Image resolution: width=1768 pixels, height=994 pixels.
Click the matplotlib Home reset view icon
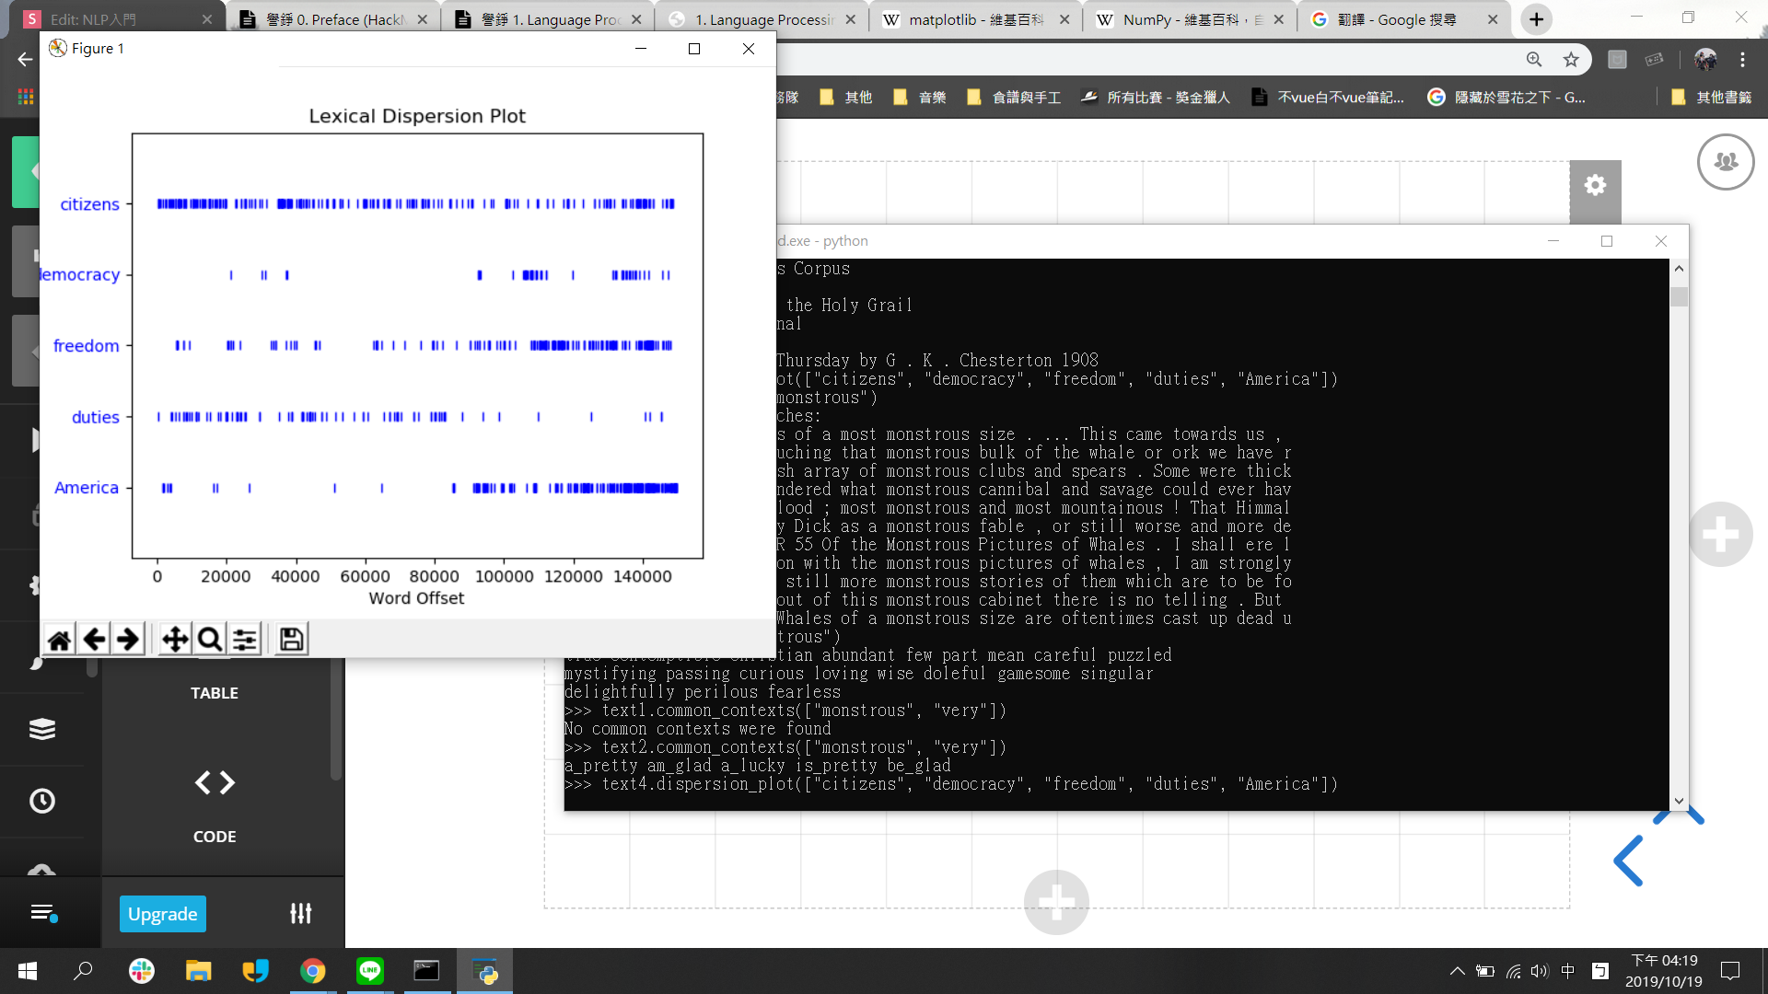tap(60, 639)
